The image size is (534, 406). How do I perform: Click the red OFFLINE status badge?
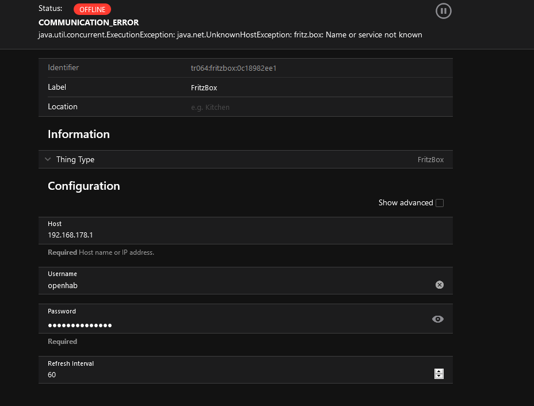click(x=92, y=9)
